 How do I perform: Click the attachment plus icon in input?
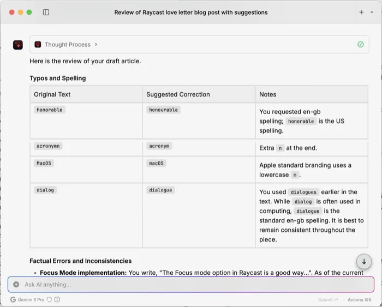(16, 284)
